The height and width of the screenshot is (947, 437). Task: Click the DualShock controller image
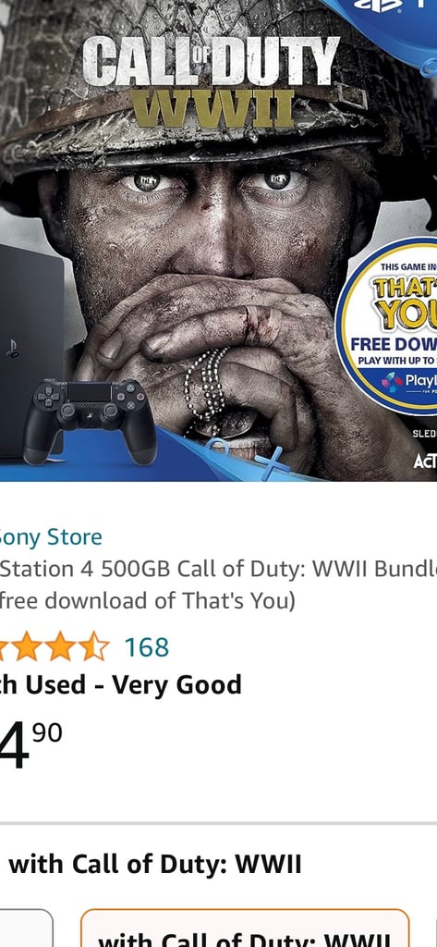[x=90, y=420]
